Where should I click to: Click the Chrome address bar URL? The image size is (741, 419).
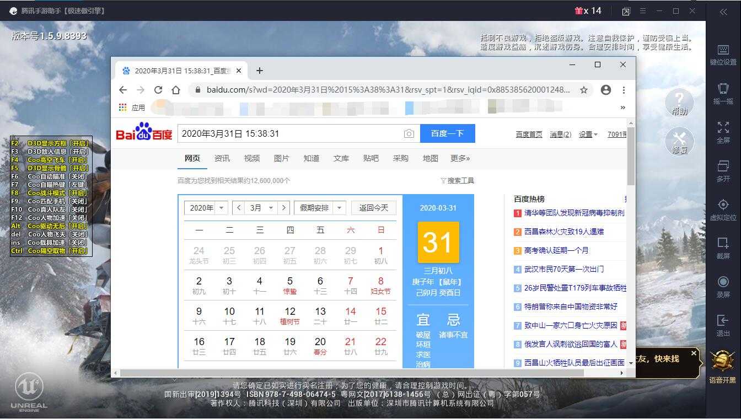(x=389, y=90)
